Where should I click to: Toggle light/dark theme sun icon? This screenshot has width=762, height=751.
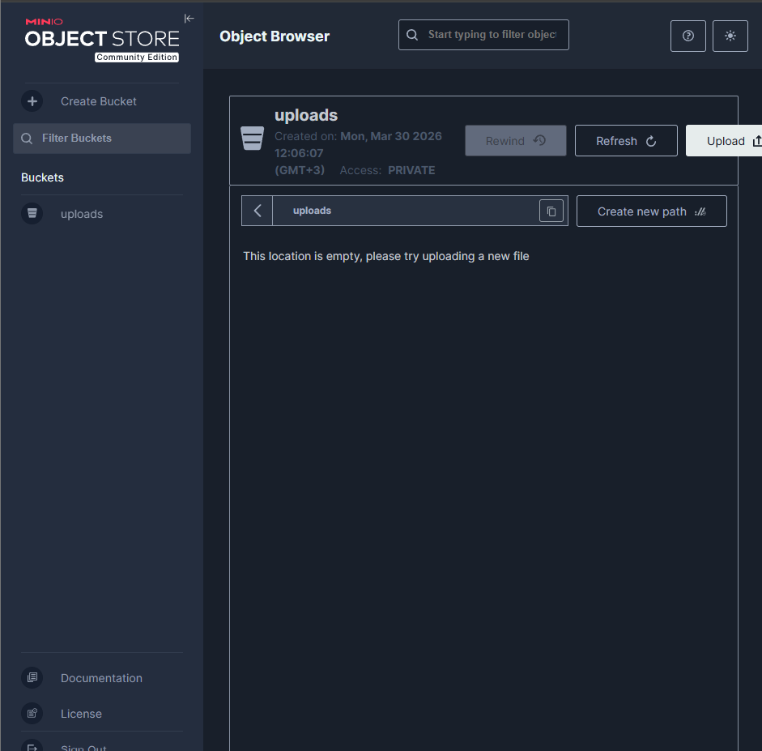pyautogui.click(x=730, y=36)
